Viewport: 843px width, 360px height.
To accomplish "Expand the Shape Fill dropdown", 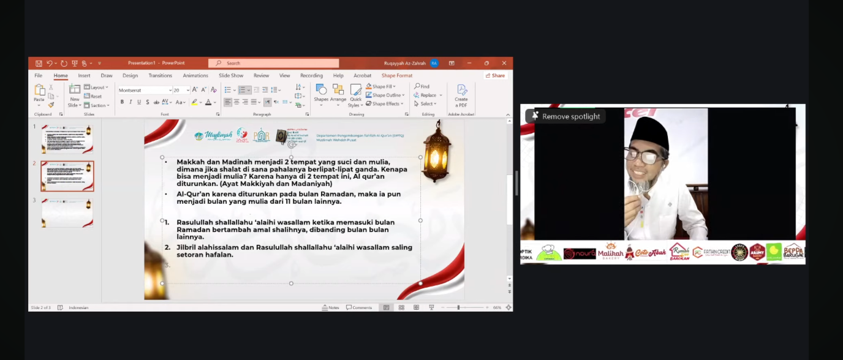I will click(x=395, y=86).
